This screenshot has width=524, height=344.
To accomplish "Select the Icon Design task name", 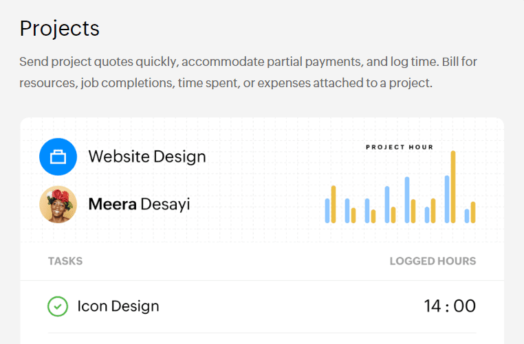I will [x=118, y=306].
